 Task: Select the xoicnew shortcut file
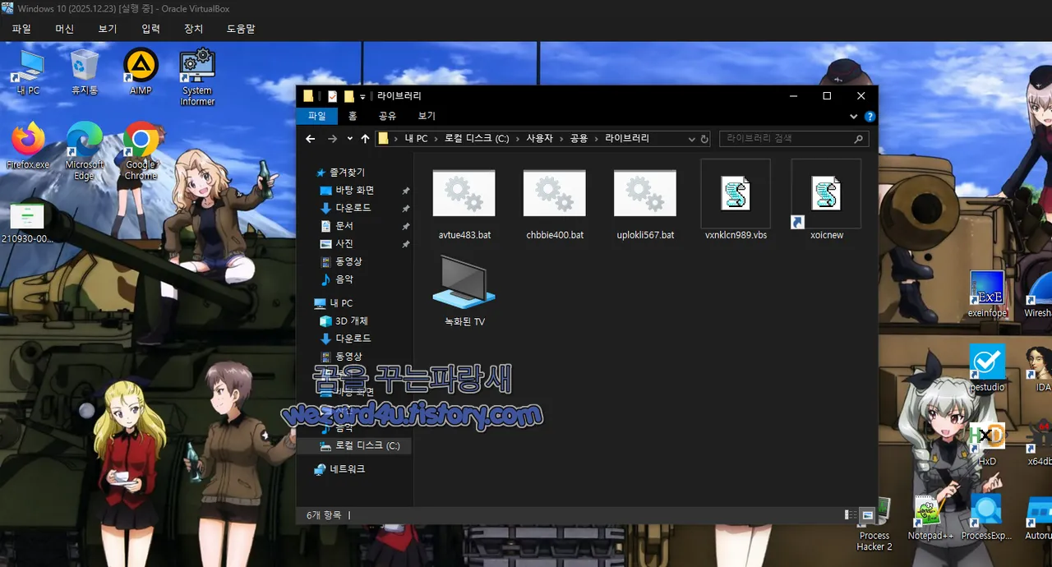tap(826, 202)
